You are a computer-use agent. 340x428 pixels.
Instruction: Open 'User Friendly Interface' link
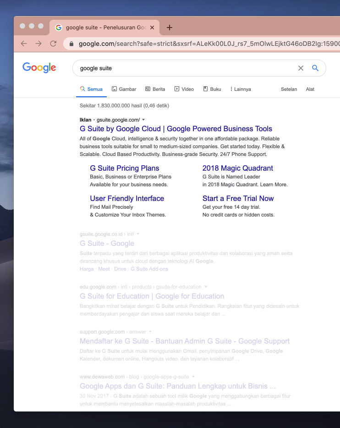tap(127, 199)
